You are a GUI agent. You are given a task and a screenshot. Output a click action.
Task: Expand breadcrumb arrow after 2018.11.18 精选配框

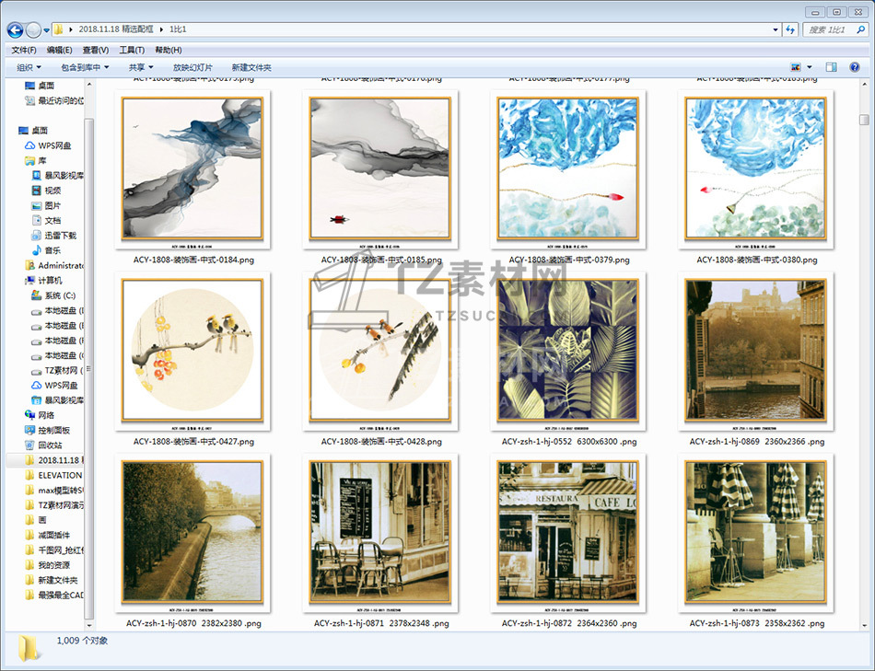(162, 29)
